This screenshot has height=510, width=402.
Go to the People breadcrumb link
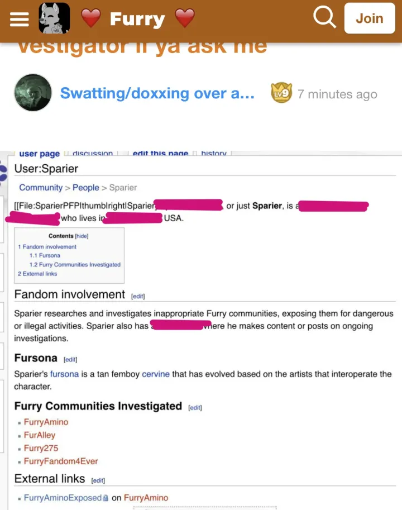[85, 188]
